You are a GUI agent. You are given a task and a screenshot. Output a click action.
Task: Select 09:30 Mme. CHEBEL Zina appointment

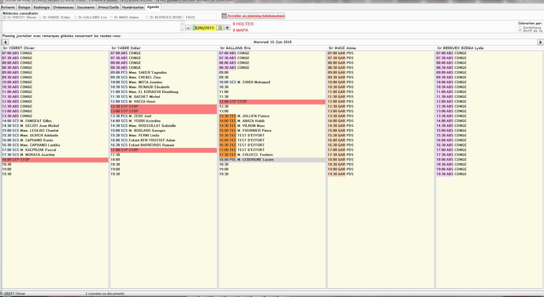(164, 77)
